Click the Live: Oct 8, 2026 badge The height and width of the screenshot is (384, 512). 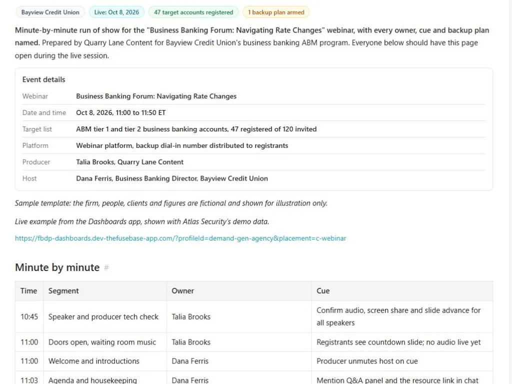click(x=116, y=12)
